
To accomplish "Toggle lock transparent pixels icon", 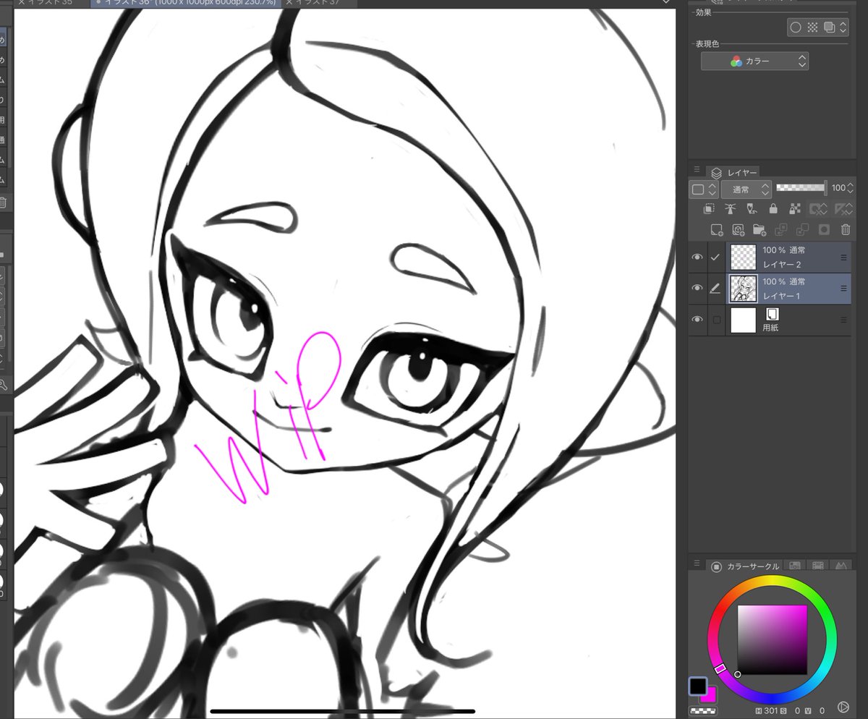I will point(794,209).
